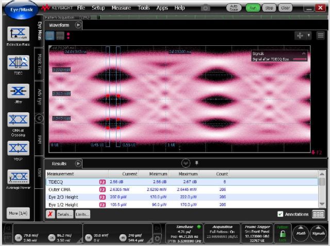The height and width of the screenshot is (246, 330).
Task: Collapse the left measurement sidebar
Action: click(x=39, y=118)
